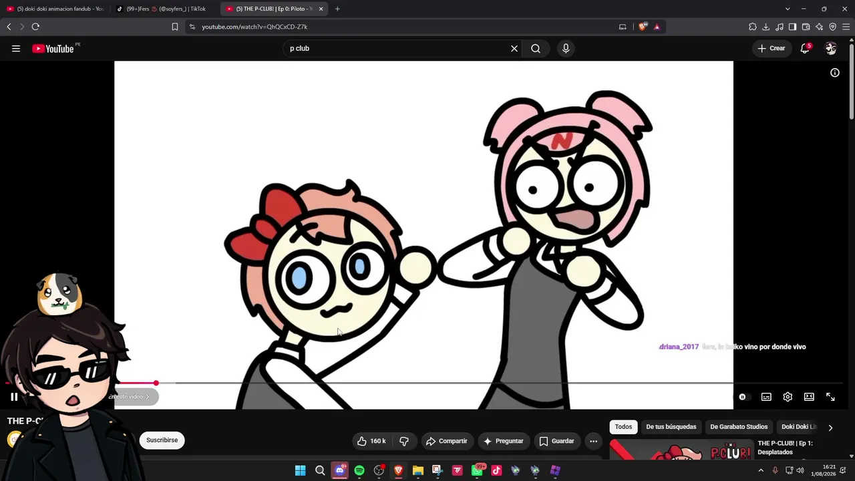The height and width of the screenshot is (481, 855).
Task: Click the Compartir button
Action: pyautogui.click(x=447, y=441)
